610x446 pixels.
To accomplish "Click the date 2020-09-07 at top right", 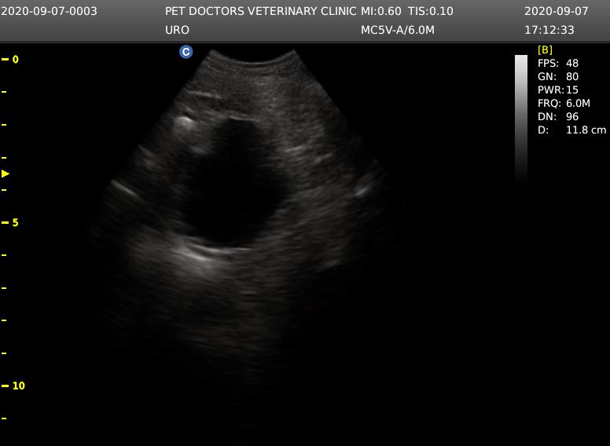I will (x=557, y=11).
